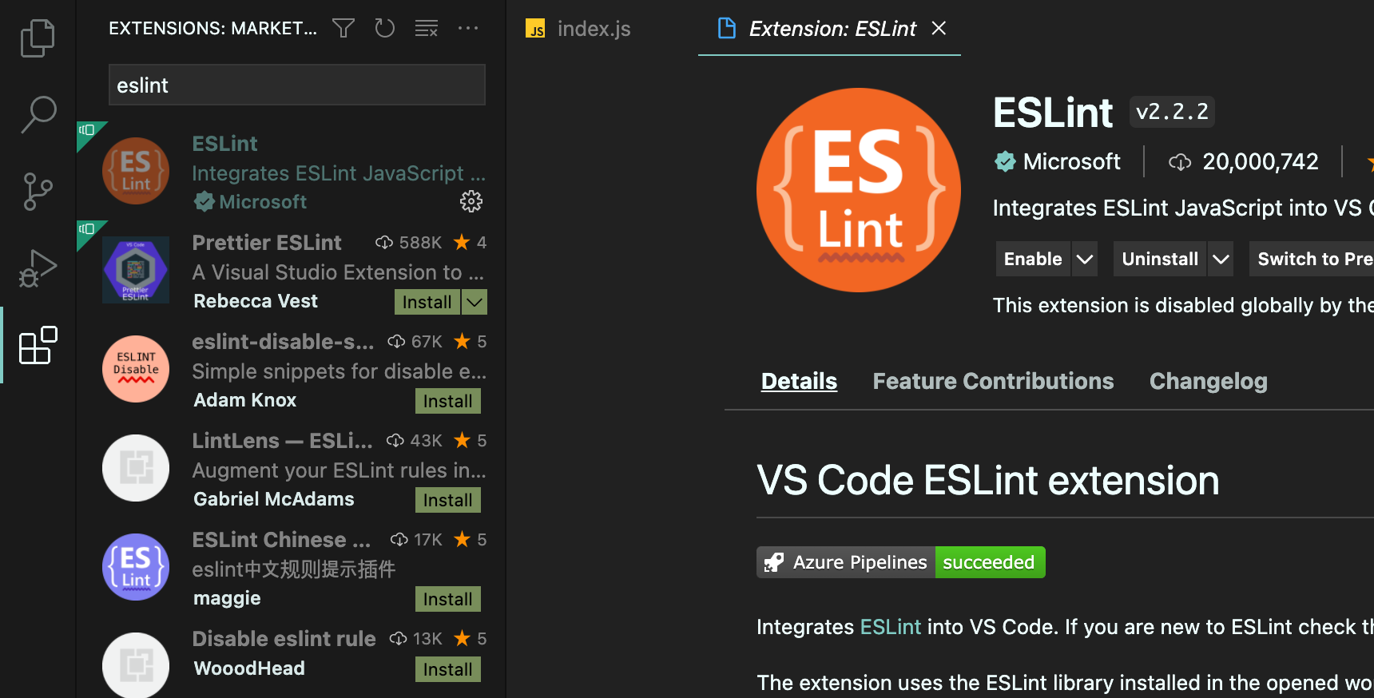The image size is (1374, 698).
Task: Close the Extension: ESLint tab
Action: (939, 29)
